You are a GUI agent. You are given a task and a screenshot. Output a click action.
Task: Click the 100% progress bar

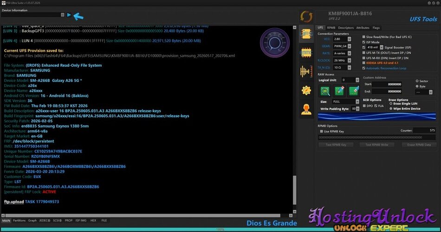[220, 230]
